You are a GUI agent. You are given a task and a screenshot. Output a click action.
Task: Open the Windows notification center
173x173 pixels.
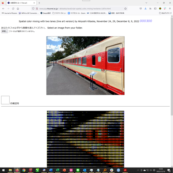[x=169, y=170]
